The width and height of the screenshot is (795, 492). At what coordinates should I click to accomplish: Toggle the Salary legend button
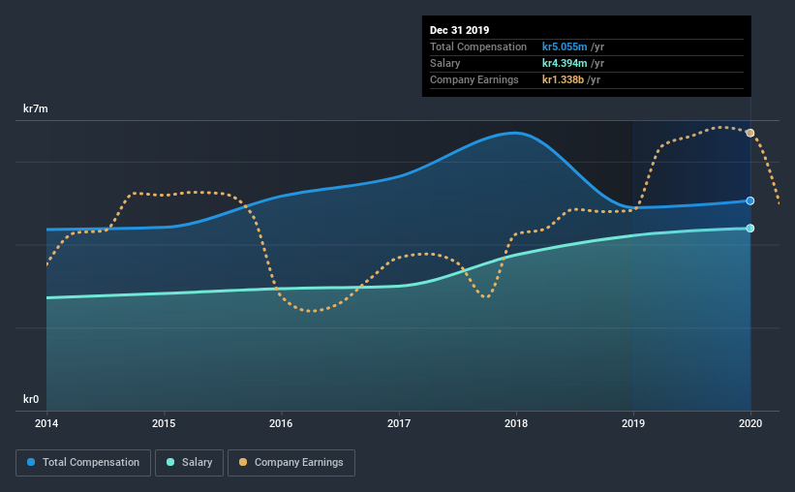(x=189, y=463)
